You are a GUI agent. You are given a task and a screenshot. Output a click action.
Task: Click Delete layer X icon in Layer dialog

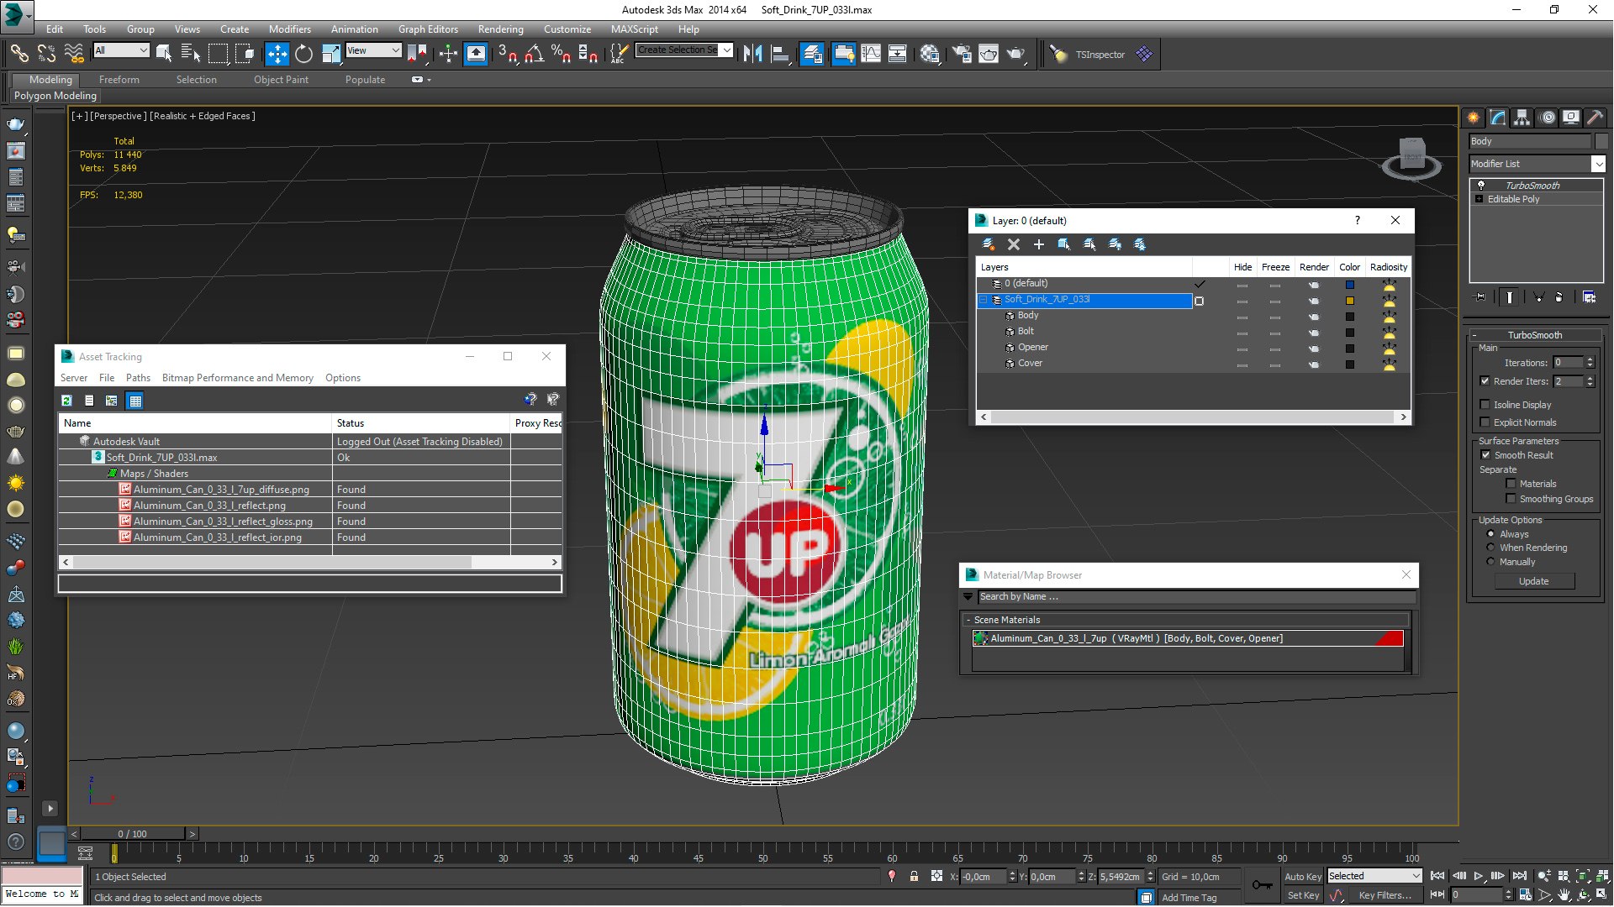[1014, 244]
